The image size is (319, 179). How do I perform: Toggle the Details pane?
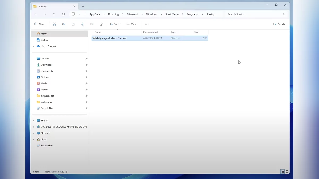[279, 24]
